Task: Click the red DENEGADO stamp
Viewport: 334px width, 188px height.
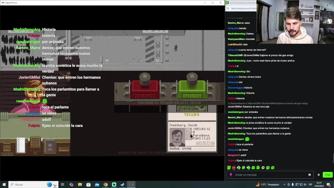Action: 145,90
